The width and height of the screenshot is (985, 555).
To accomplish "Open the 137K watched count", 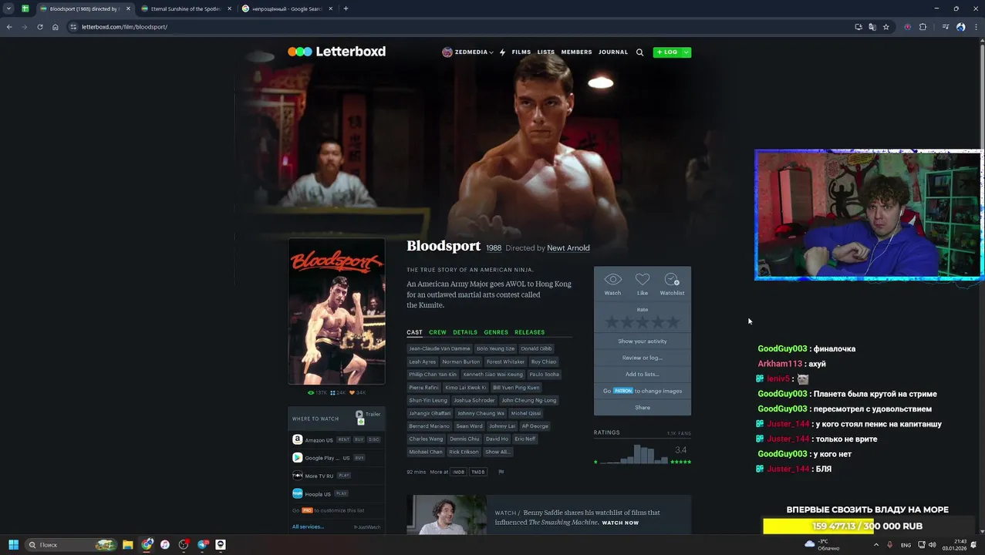I will (x=318, y=393).
